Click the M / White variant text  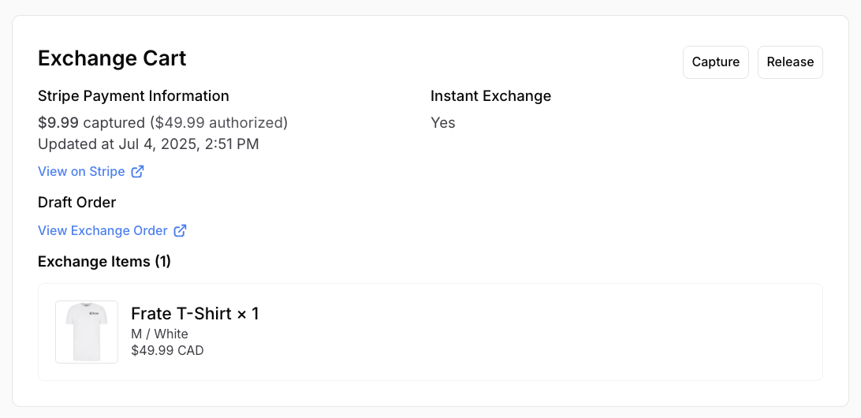click(159, 334)
